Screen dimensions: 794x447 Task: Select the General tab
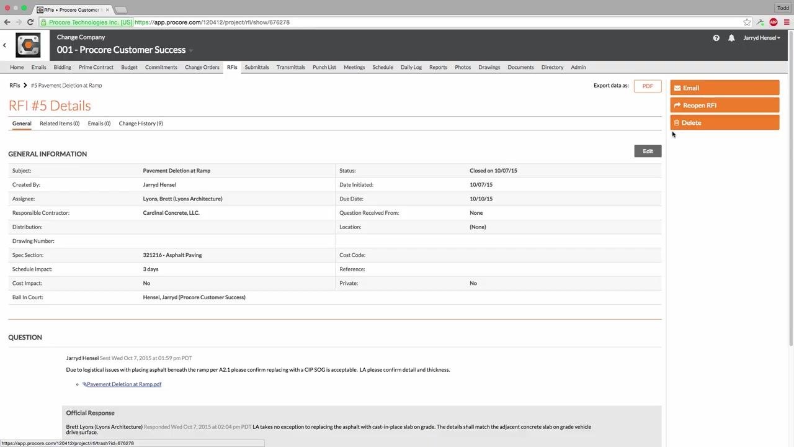(x=22, y=124)
